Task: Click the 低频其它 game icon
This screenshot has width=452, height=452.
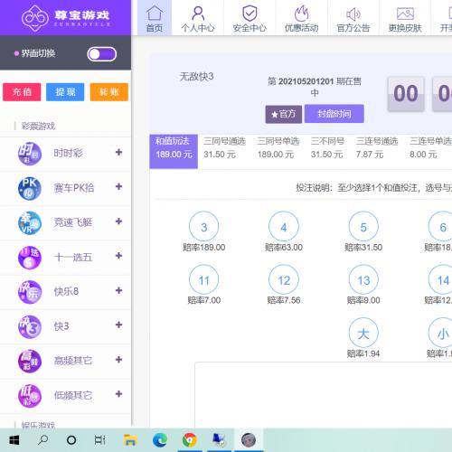Action: pos(30,396)
